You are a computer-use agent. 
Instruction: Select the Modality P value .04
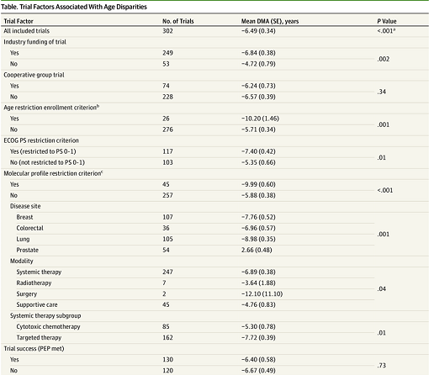pos(382,288)
